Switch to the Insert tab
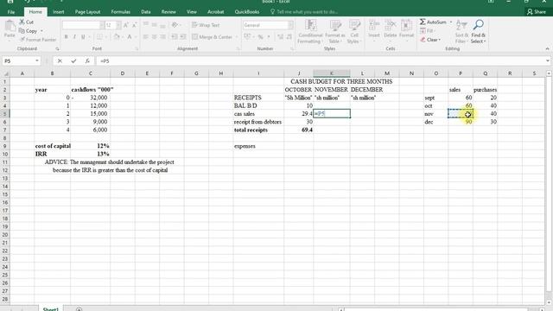 point(59,11)
